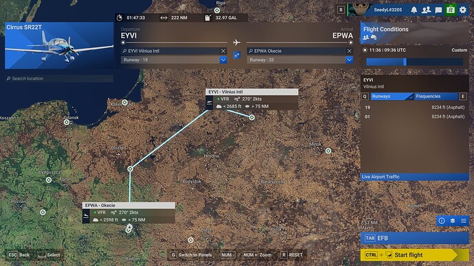Toggle Live Airport Traffic bar
Screen dimensions: 474x266
[x=414, y=177]
